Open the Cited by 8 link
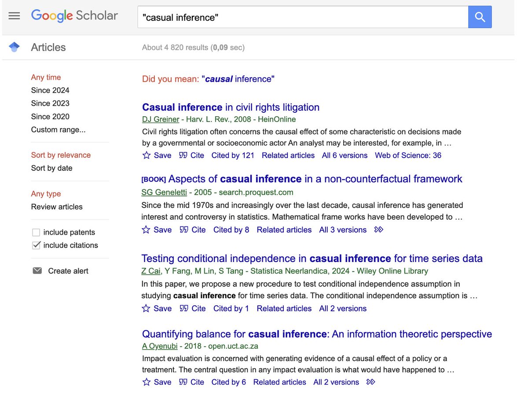The width and height of the screenshot is (528, 399). click(x=231, y=230)
